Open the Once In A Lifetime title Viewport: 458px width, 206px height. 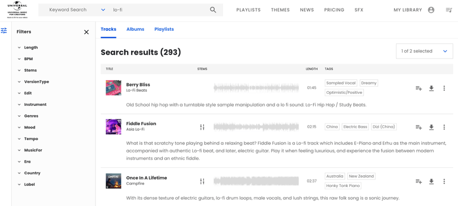(x=147, y=178)
